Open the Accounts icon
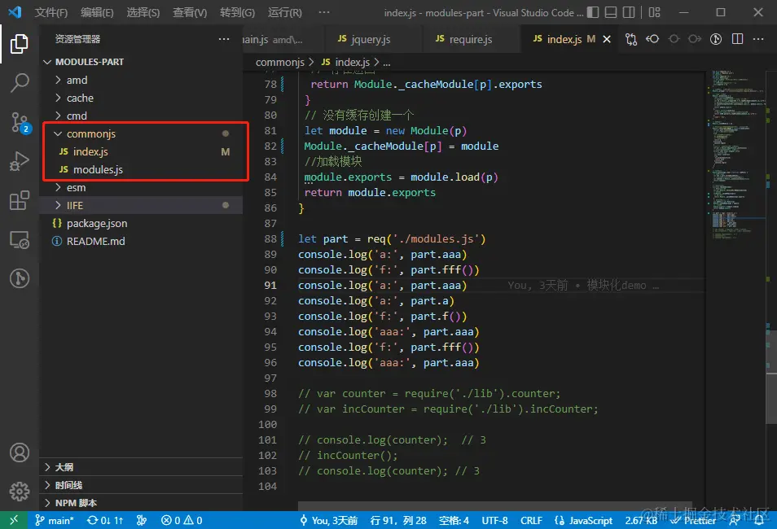Image resolution: width=777 pixels, height=529 pixels. click(x=20, y=452)
